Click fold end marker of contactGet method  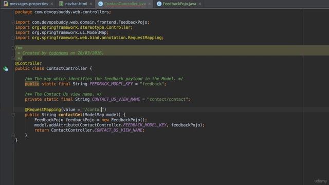point(13,135)
